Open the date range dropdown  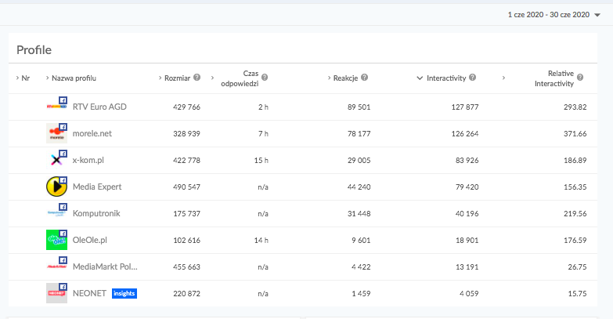pyautogui.click(x=552, y=15)
